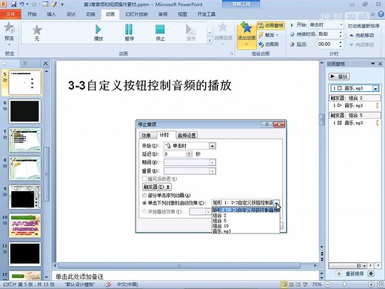Switch to the Design ribbon tab
Screen dimensions: 385x289
click(x=70, y=14)
